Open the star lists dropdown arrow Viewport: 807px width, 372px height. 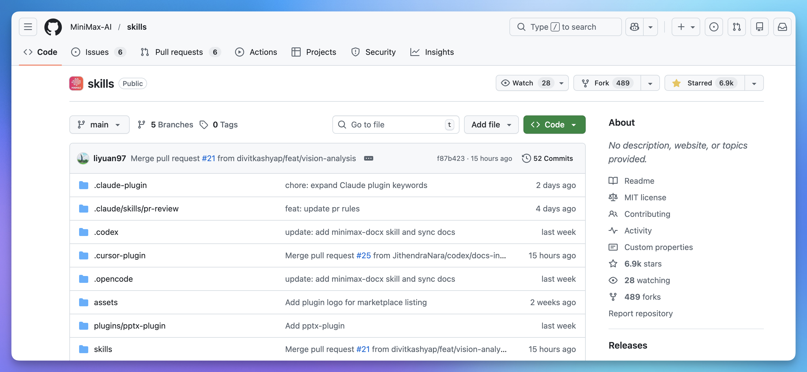pos(754,83)
